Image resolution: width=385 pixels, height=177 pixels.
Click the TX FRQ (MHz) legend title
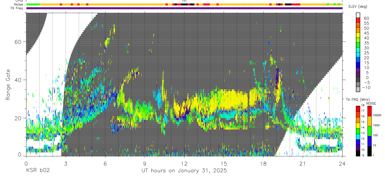[x=355, y=99]
